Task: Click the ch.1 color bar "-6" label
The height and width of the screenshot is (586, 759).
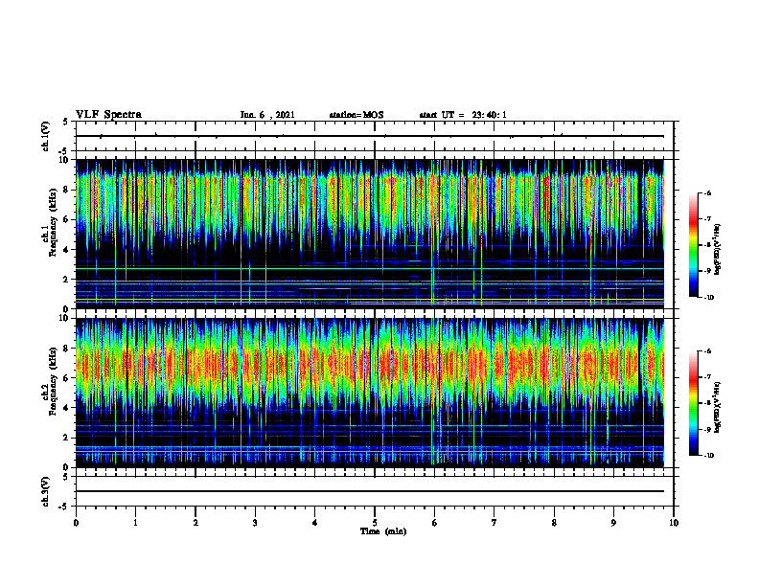Action: point(707,192)
